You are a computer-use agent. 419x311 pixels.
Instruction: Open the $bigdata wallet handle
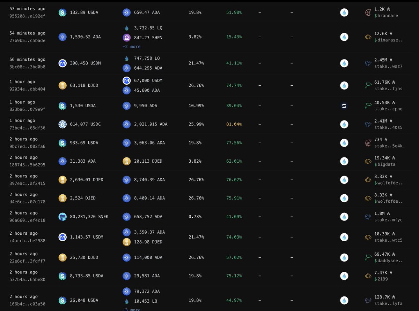(384, 165)
